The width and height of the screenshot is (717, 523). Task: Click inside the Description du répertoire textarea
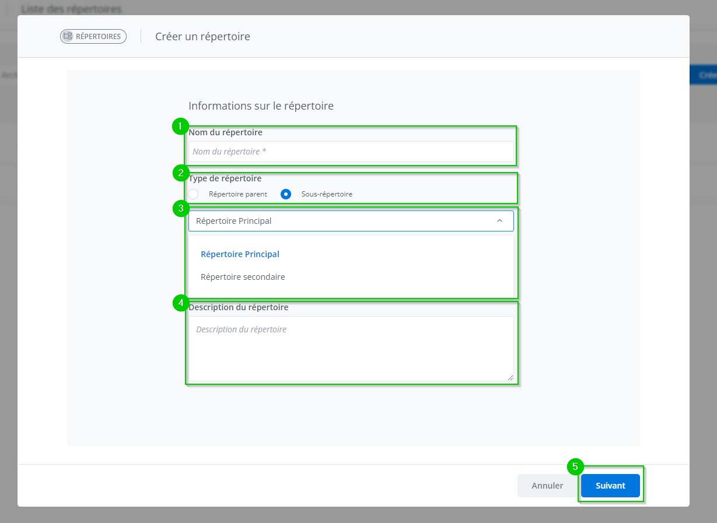tap(351, 349)
